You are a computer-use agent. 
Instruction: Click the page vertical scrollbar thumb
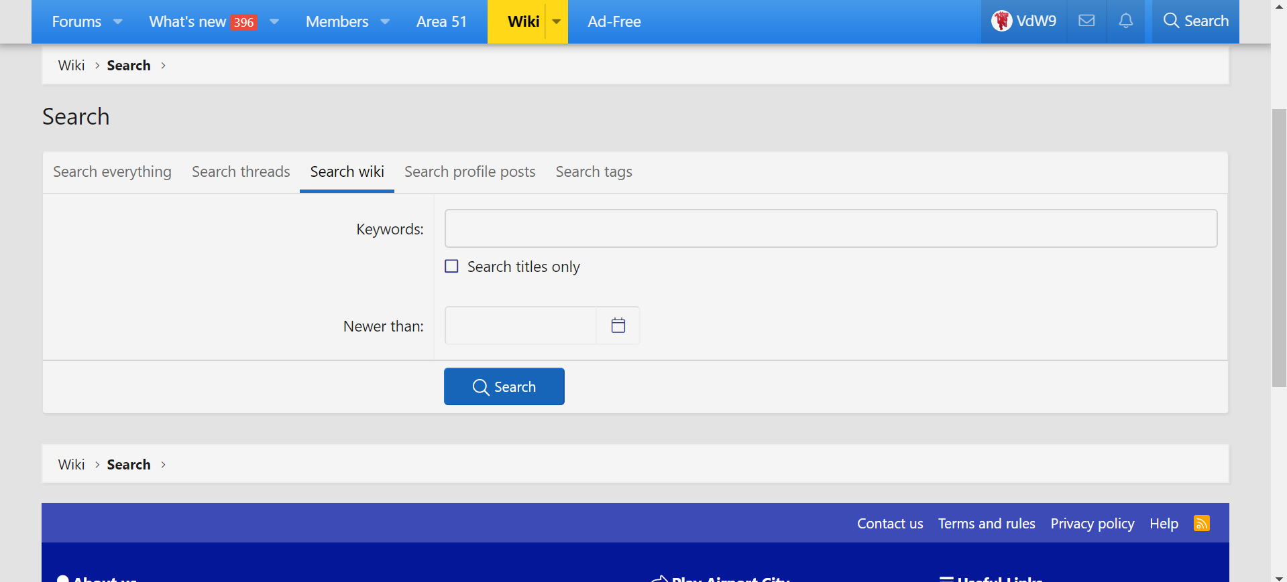pos(1278,248)
